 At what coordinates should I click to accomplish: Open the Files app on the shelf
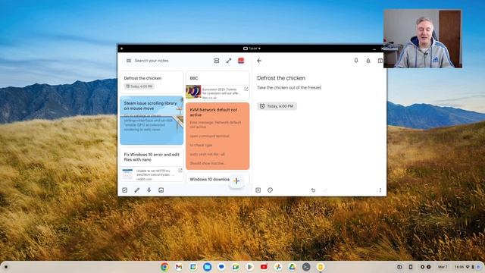(x=207, y=267)
